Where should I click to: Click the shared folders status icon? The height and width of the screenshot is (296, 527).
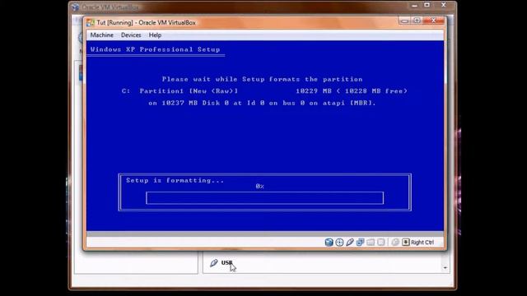[371, 243]
